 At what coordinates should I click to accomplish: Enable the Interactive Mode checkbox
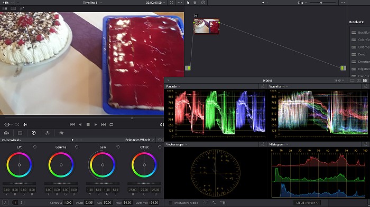(170, 203)
